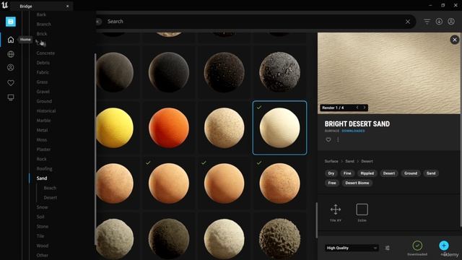The image size is (462, 260).
Task: Select the bright orange sphere thumbnail
Action: click(x=169, y=128)
